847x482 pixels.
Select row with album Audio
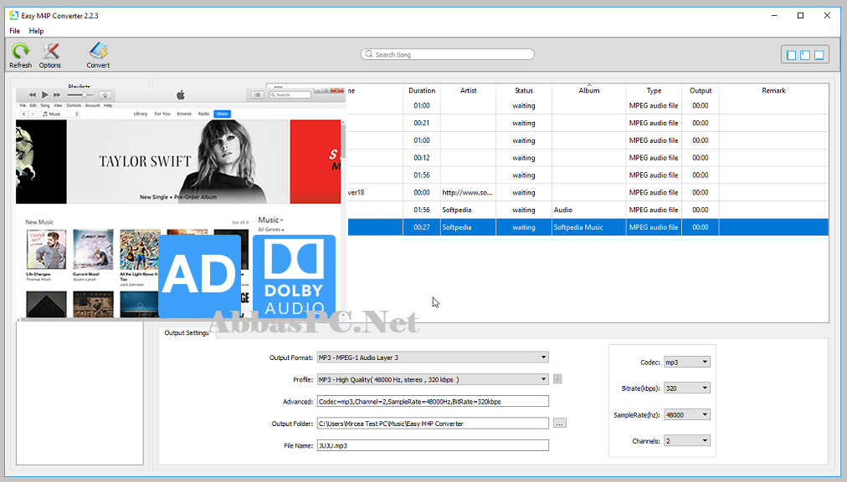click(588, 210)
